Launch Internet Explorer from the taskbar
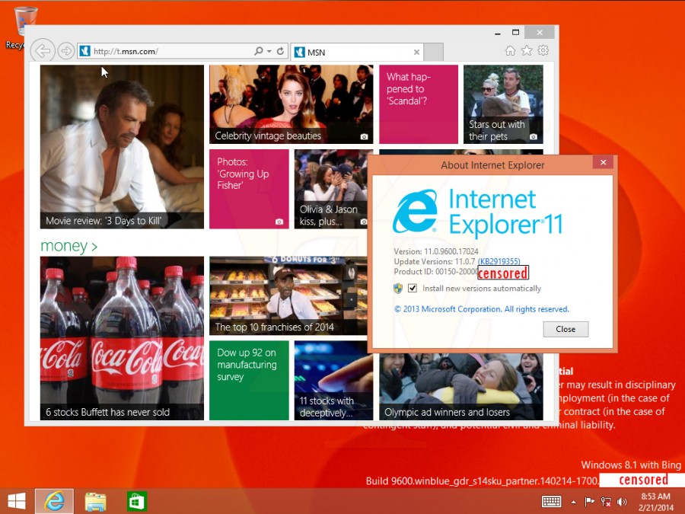The width and height of the screenshot is (685, 514). [54, 501]
